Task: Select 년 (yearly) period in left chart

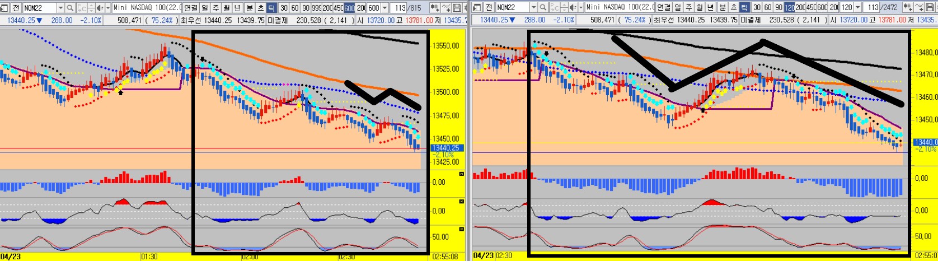Action: (237, 8)
